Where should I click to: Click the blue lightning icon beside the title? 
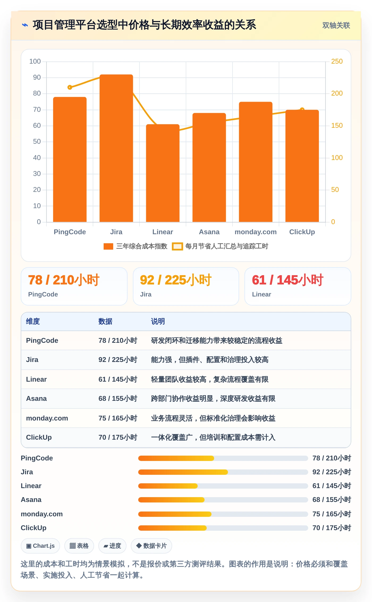coord(25,25)
